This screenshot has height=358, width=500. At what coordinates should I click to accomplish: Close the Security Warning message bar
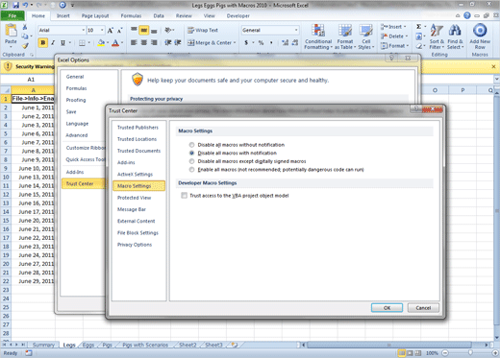pos(493,66)
